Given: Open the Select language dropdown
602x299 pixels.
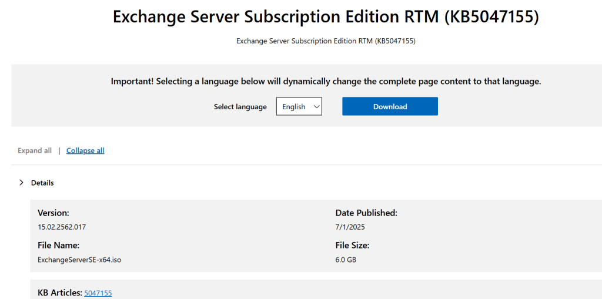Looking at the screenshot, I should click(299, 106).
